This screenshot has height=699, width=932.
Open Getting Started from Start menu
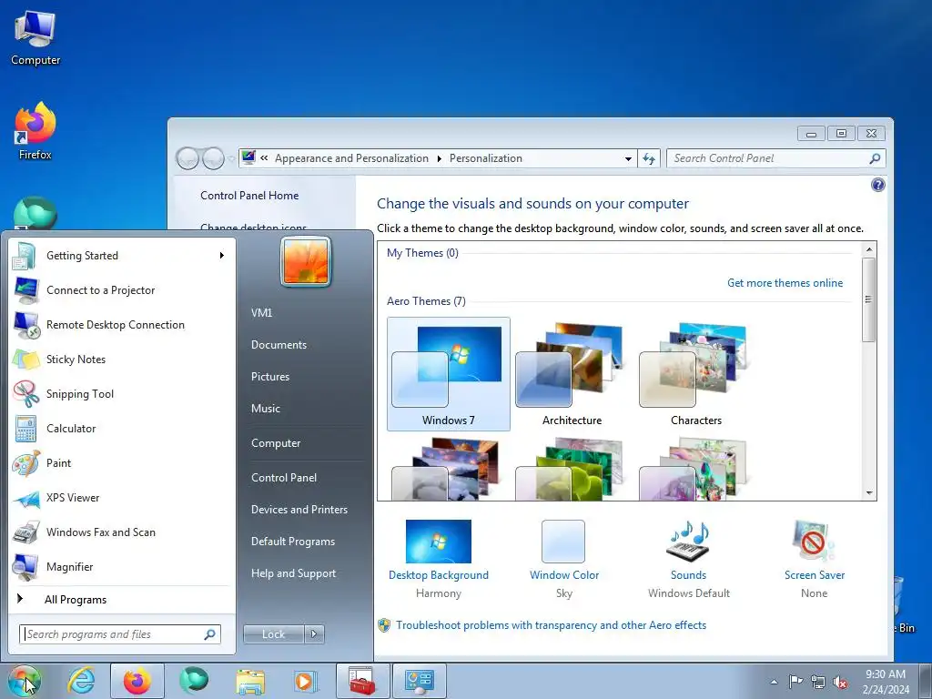[122, 256]
